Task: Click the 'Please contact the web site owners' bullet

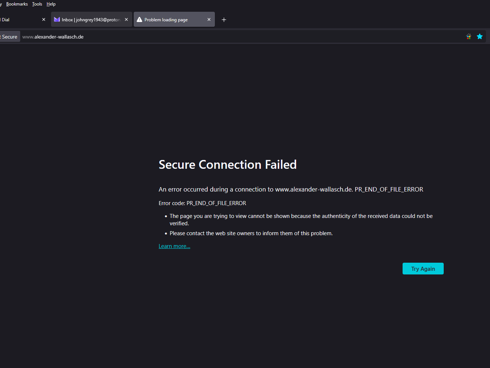Action: click(251, 233)
